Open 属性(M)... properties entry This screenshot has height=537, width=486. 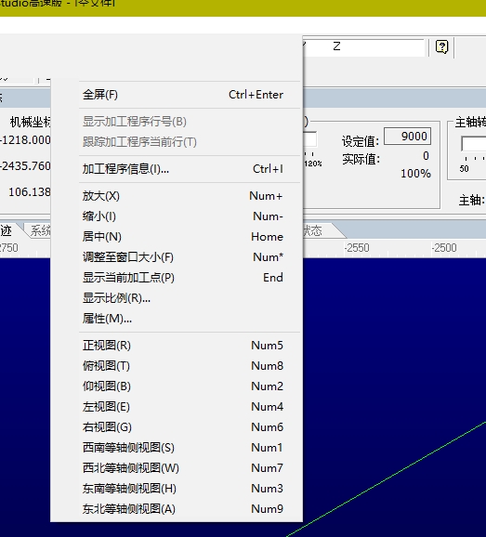(183, 319)
